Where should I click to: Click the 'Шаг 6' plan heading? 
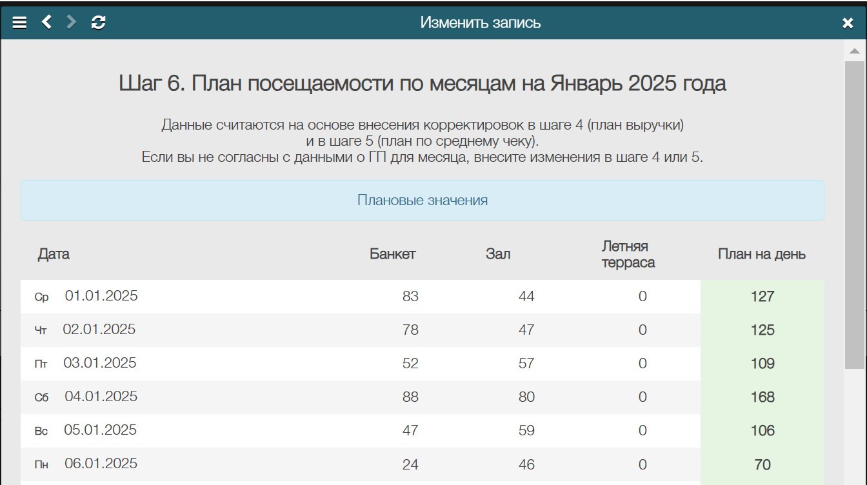423,82
